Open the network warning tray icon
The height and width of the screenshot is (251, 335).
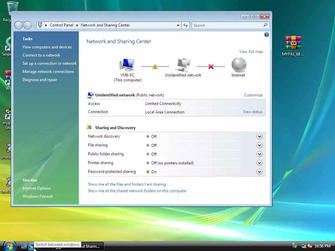click(304, 246)
